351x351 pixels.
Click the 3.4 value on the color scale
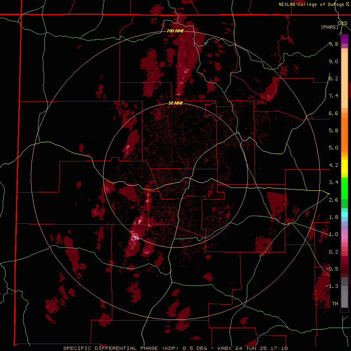point(333,183)
